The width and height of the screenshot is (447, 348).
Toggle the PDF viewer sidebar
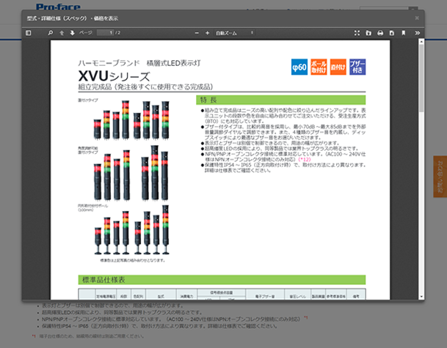point(29,33)
